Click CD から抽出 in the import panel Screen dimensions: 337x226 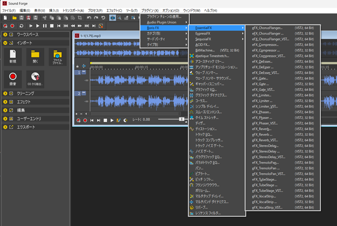tap(35, 79)
